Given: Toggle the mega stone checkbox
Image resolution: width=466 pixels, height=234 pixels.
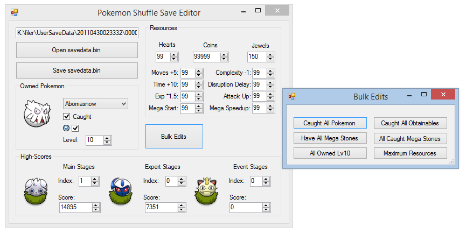Looking at the screenshot, I should [75, 128].
